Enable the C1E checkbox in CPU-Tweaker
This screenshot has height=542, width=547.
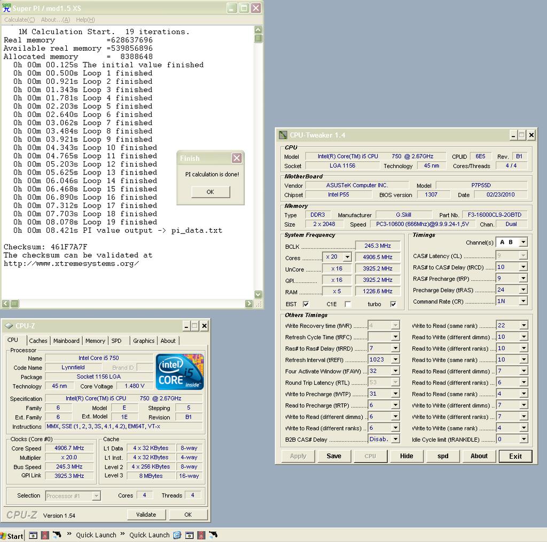(x=348, y=304)
